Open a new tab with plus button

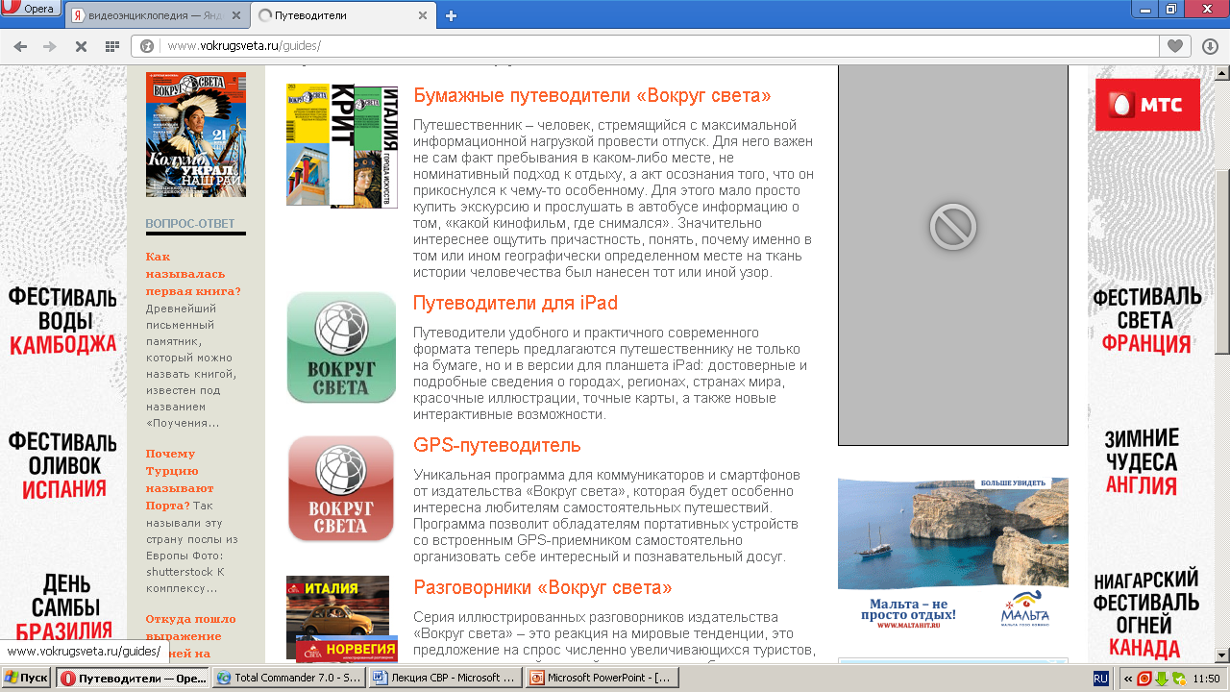[451, 15]
